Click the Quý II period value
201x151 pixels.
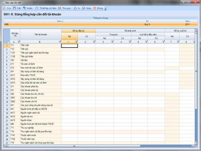147,24
